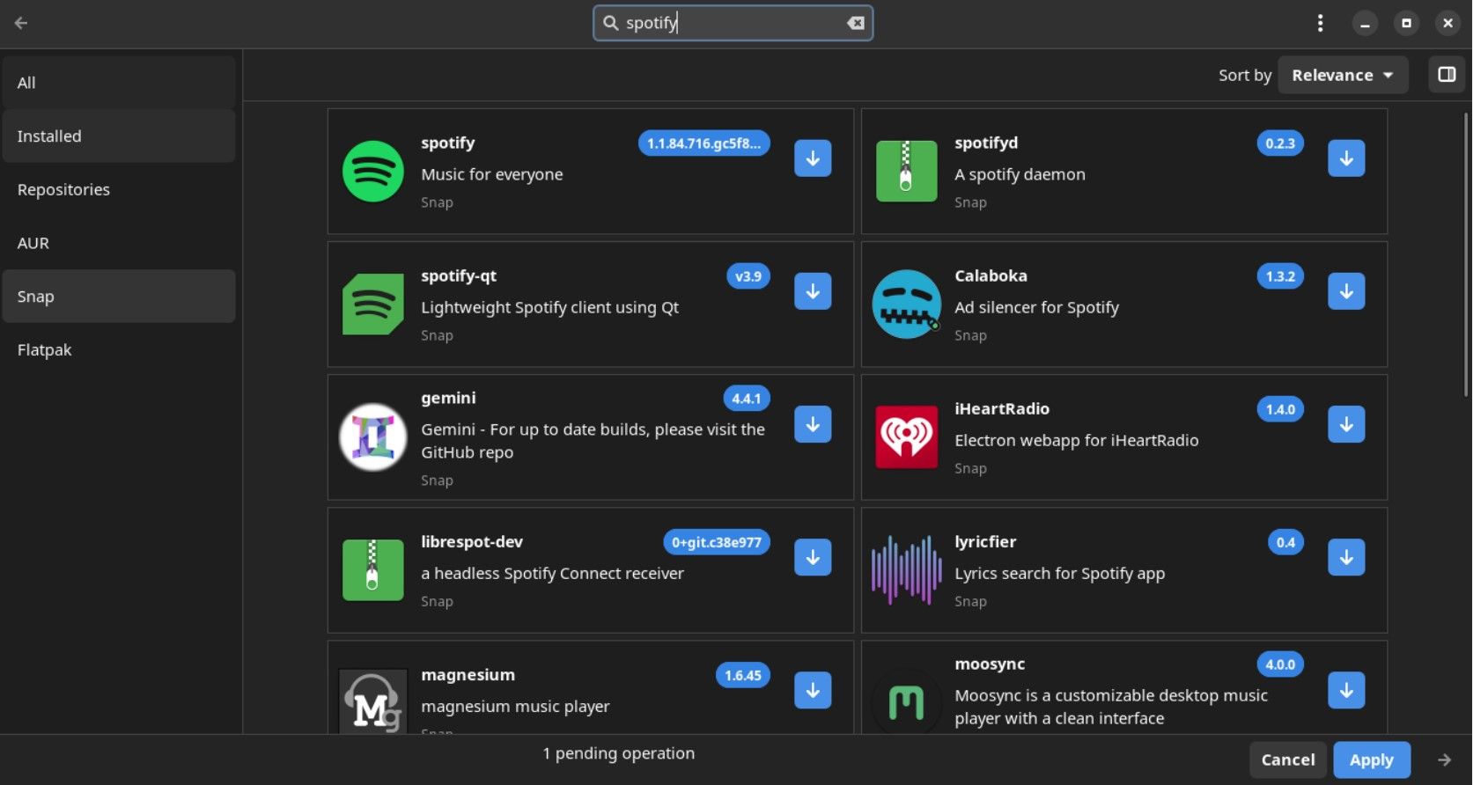Click download arrow for librespot-dev

tap(813, 557)
